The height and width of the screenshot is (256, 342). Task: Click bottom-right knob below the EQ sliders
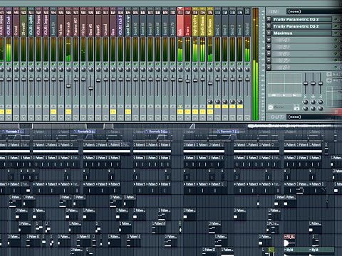coord(321,108)
